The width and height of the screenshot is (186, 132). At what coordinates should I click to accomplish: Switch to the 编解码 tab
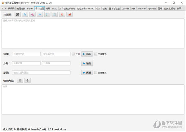[x=11, y=9]
